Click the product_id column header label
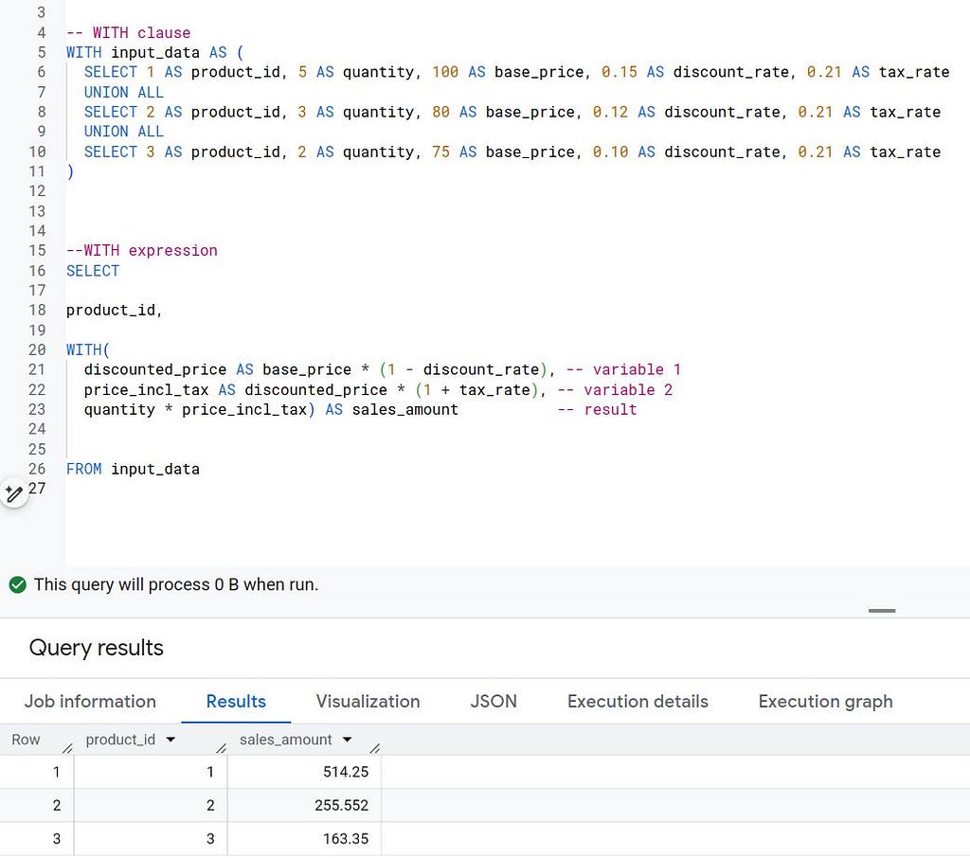970x858 pixels. pos(120,740)
